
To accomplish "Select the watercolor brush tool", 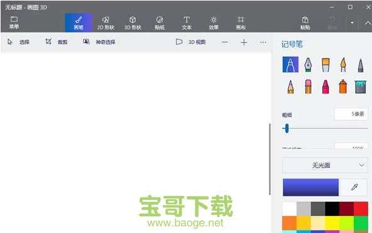I will point(343,65).
